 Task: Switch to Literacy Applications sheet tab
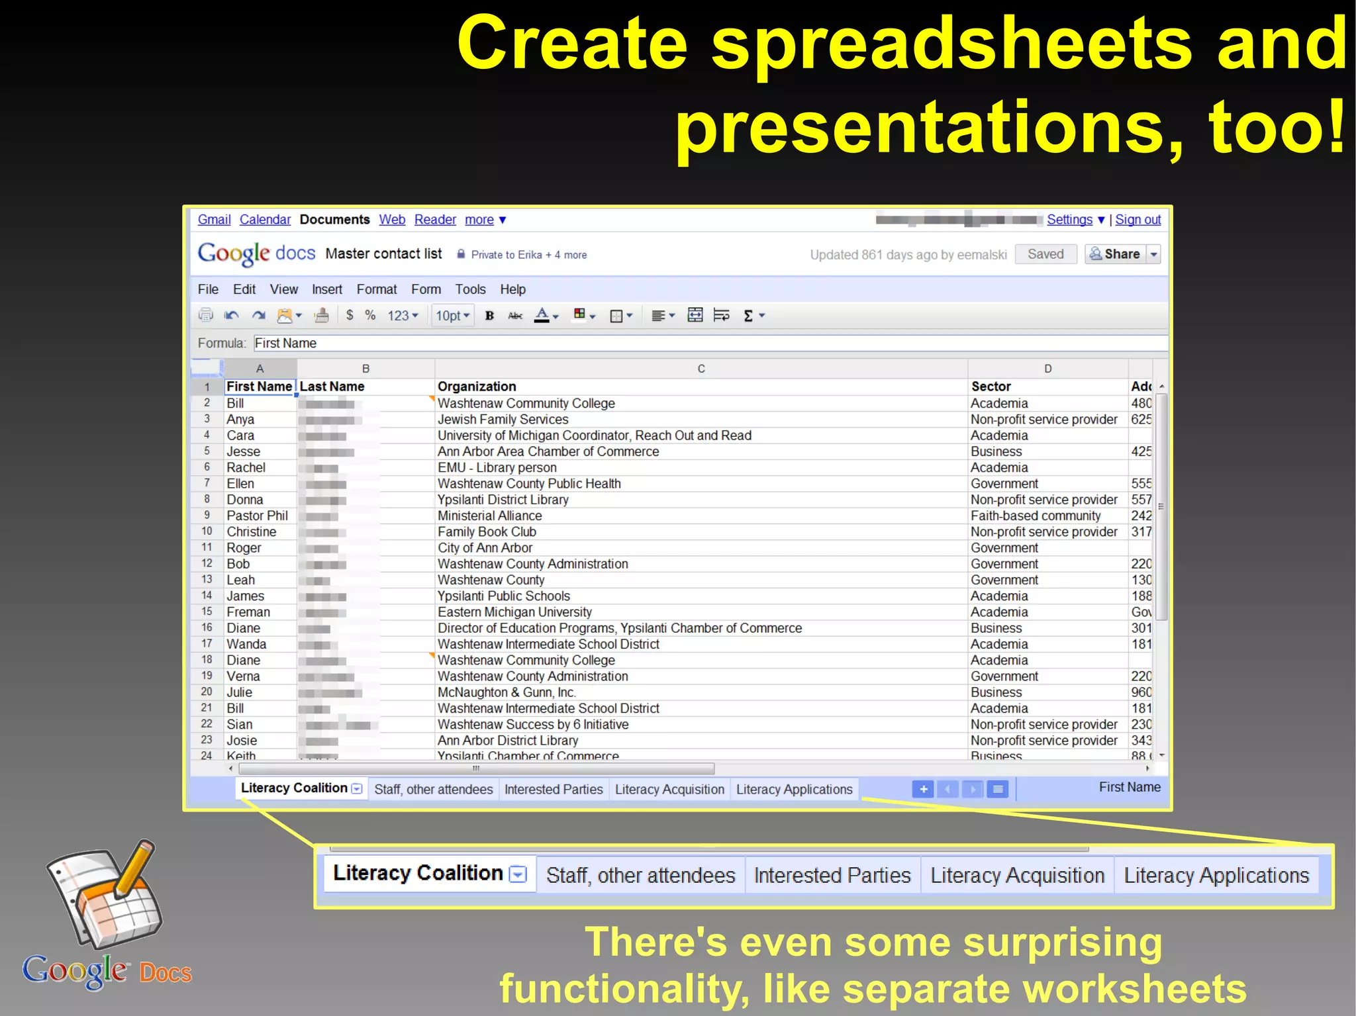795,790
